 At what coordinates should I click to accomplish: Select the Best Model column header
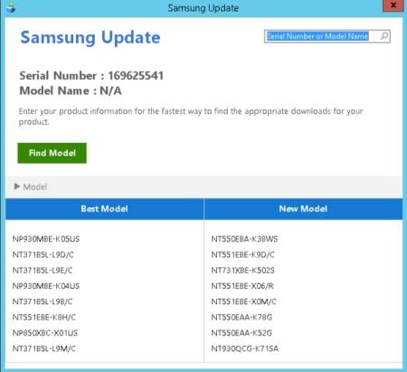coord(104,209)
